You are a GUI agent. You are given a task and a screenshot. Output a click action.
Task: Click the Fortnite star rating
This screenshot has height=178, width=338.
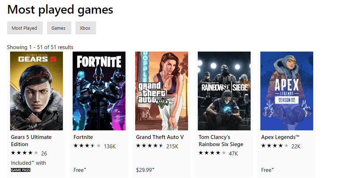coord(87,146)
